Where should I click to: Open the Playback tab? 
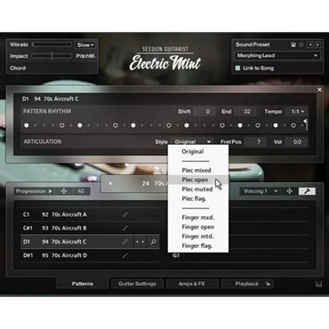point(247,284)
